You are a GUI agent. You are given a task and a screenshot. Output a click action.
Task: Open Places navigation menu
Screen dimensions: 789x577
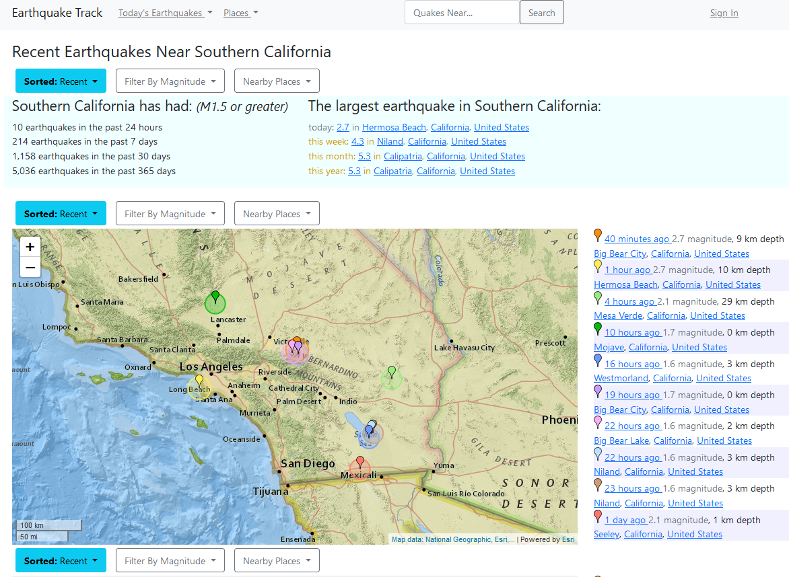(240, 13)
